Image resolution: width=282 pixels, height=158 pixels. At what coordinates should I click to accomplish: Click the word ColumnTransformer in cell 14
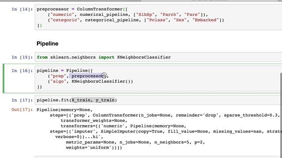[x=100, y=9]
